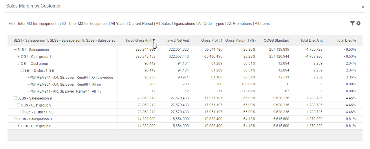Expand CG8 - Cust group 8

click(19, 126)
